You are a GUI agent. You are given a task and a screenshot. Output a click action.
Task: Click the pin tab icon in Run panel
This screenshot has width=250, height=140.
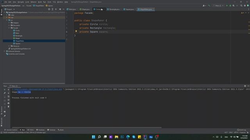pyautogui.click(x=5, y=116)
